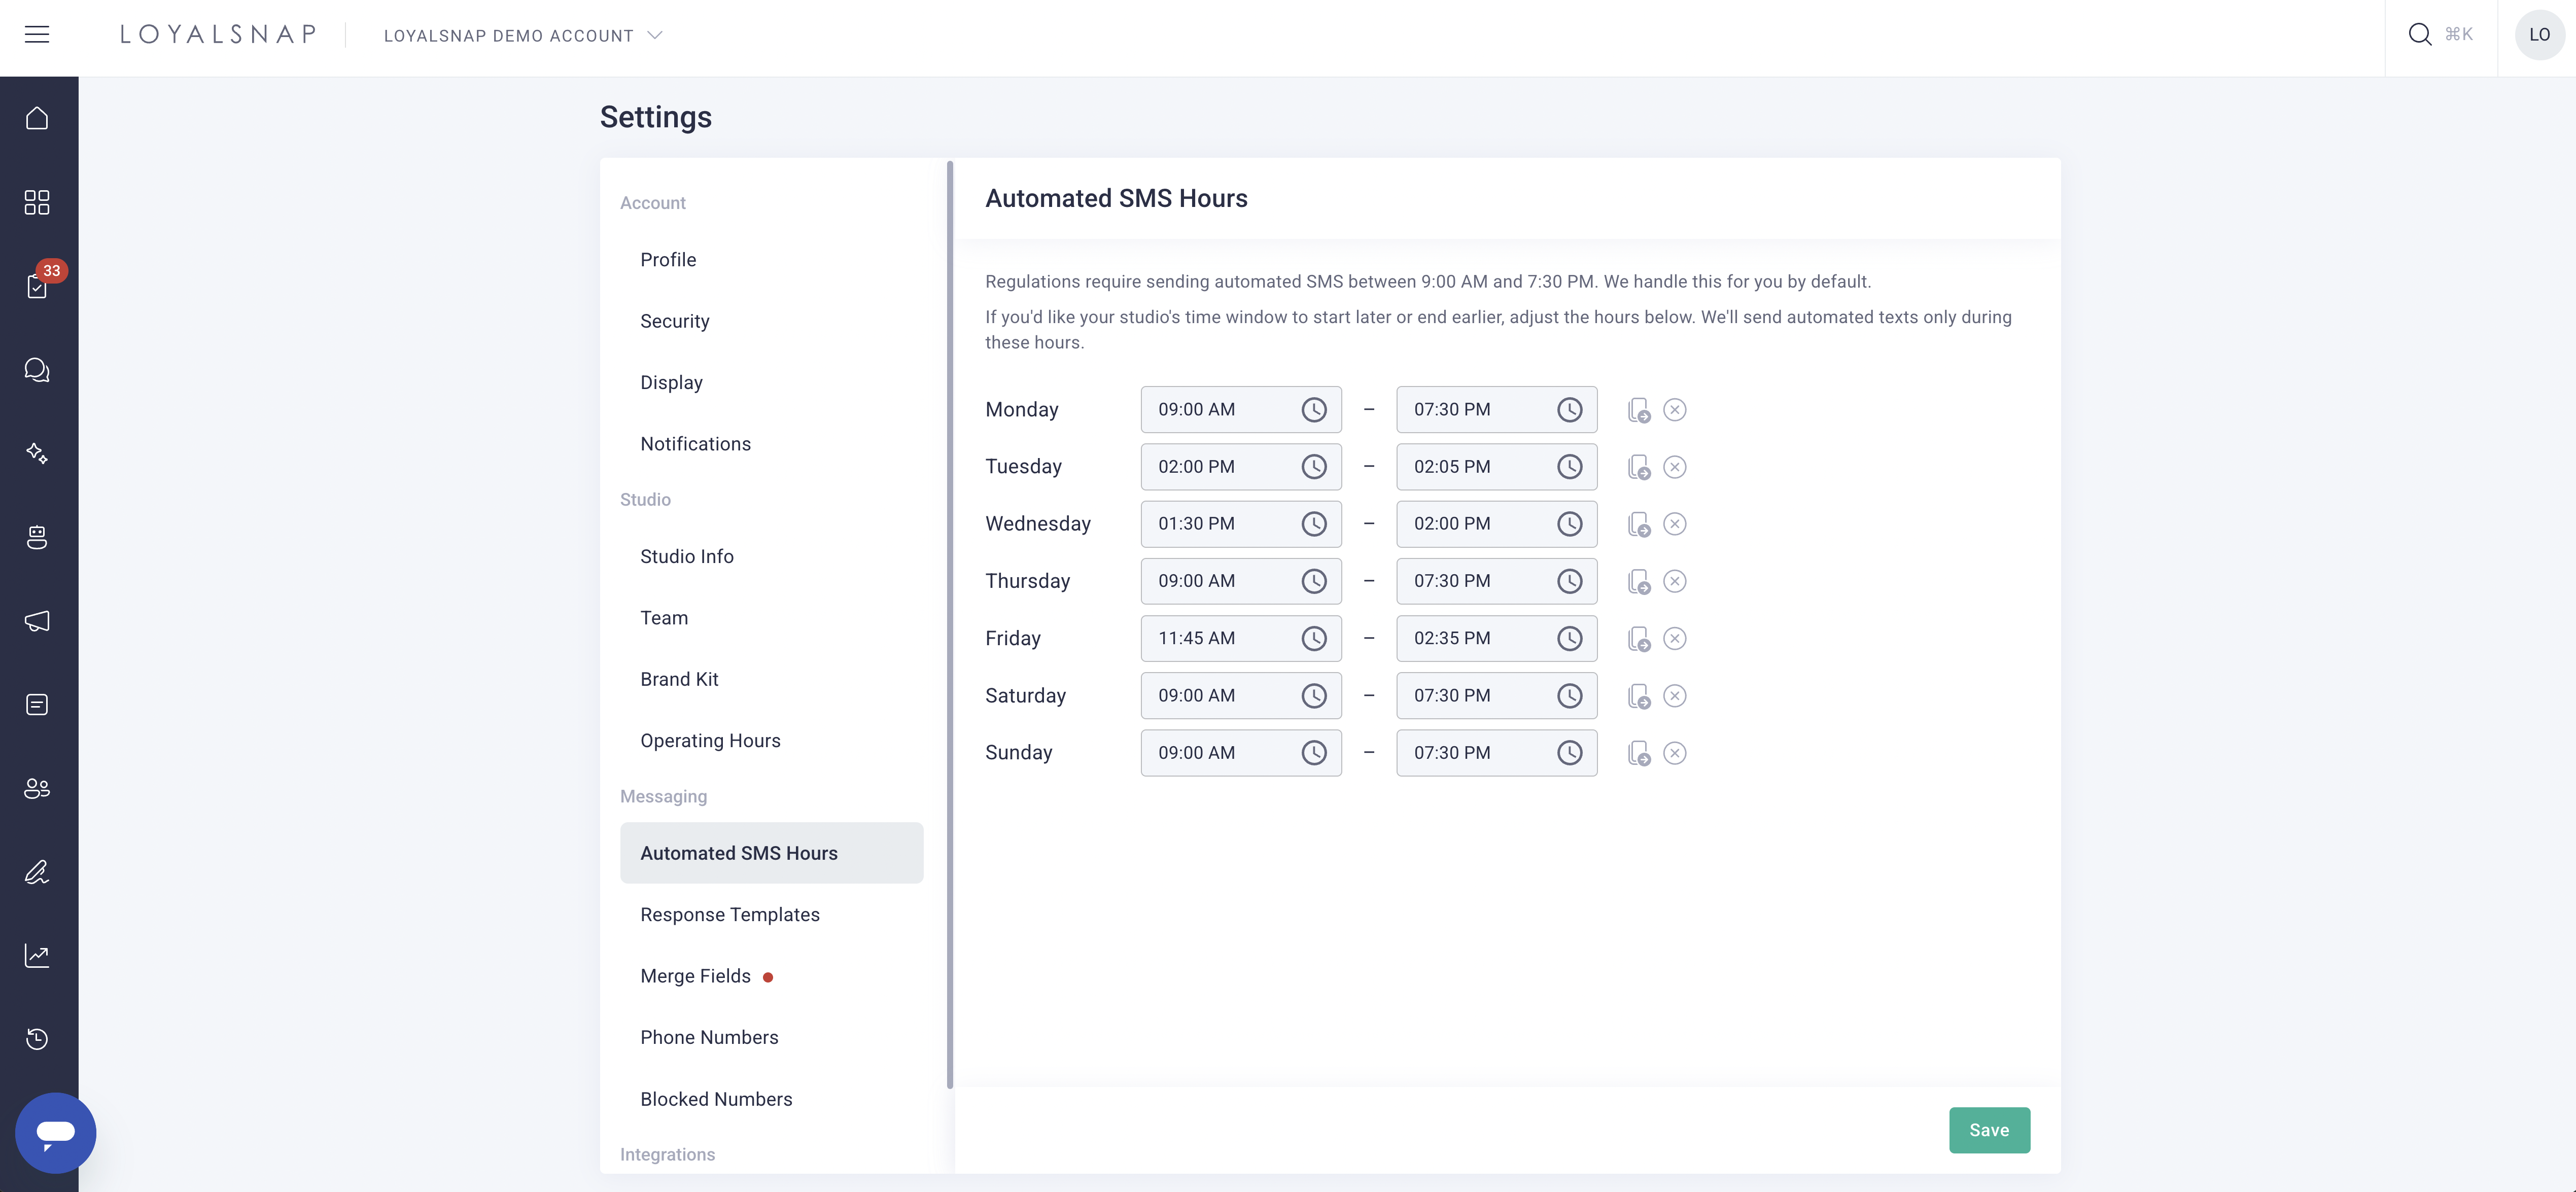Screen dimensions: 2576x1192
Task: Clear Wednesday's SMS hours
Action: point(1675,524)
